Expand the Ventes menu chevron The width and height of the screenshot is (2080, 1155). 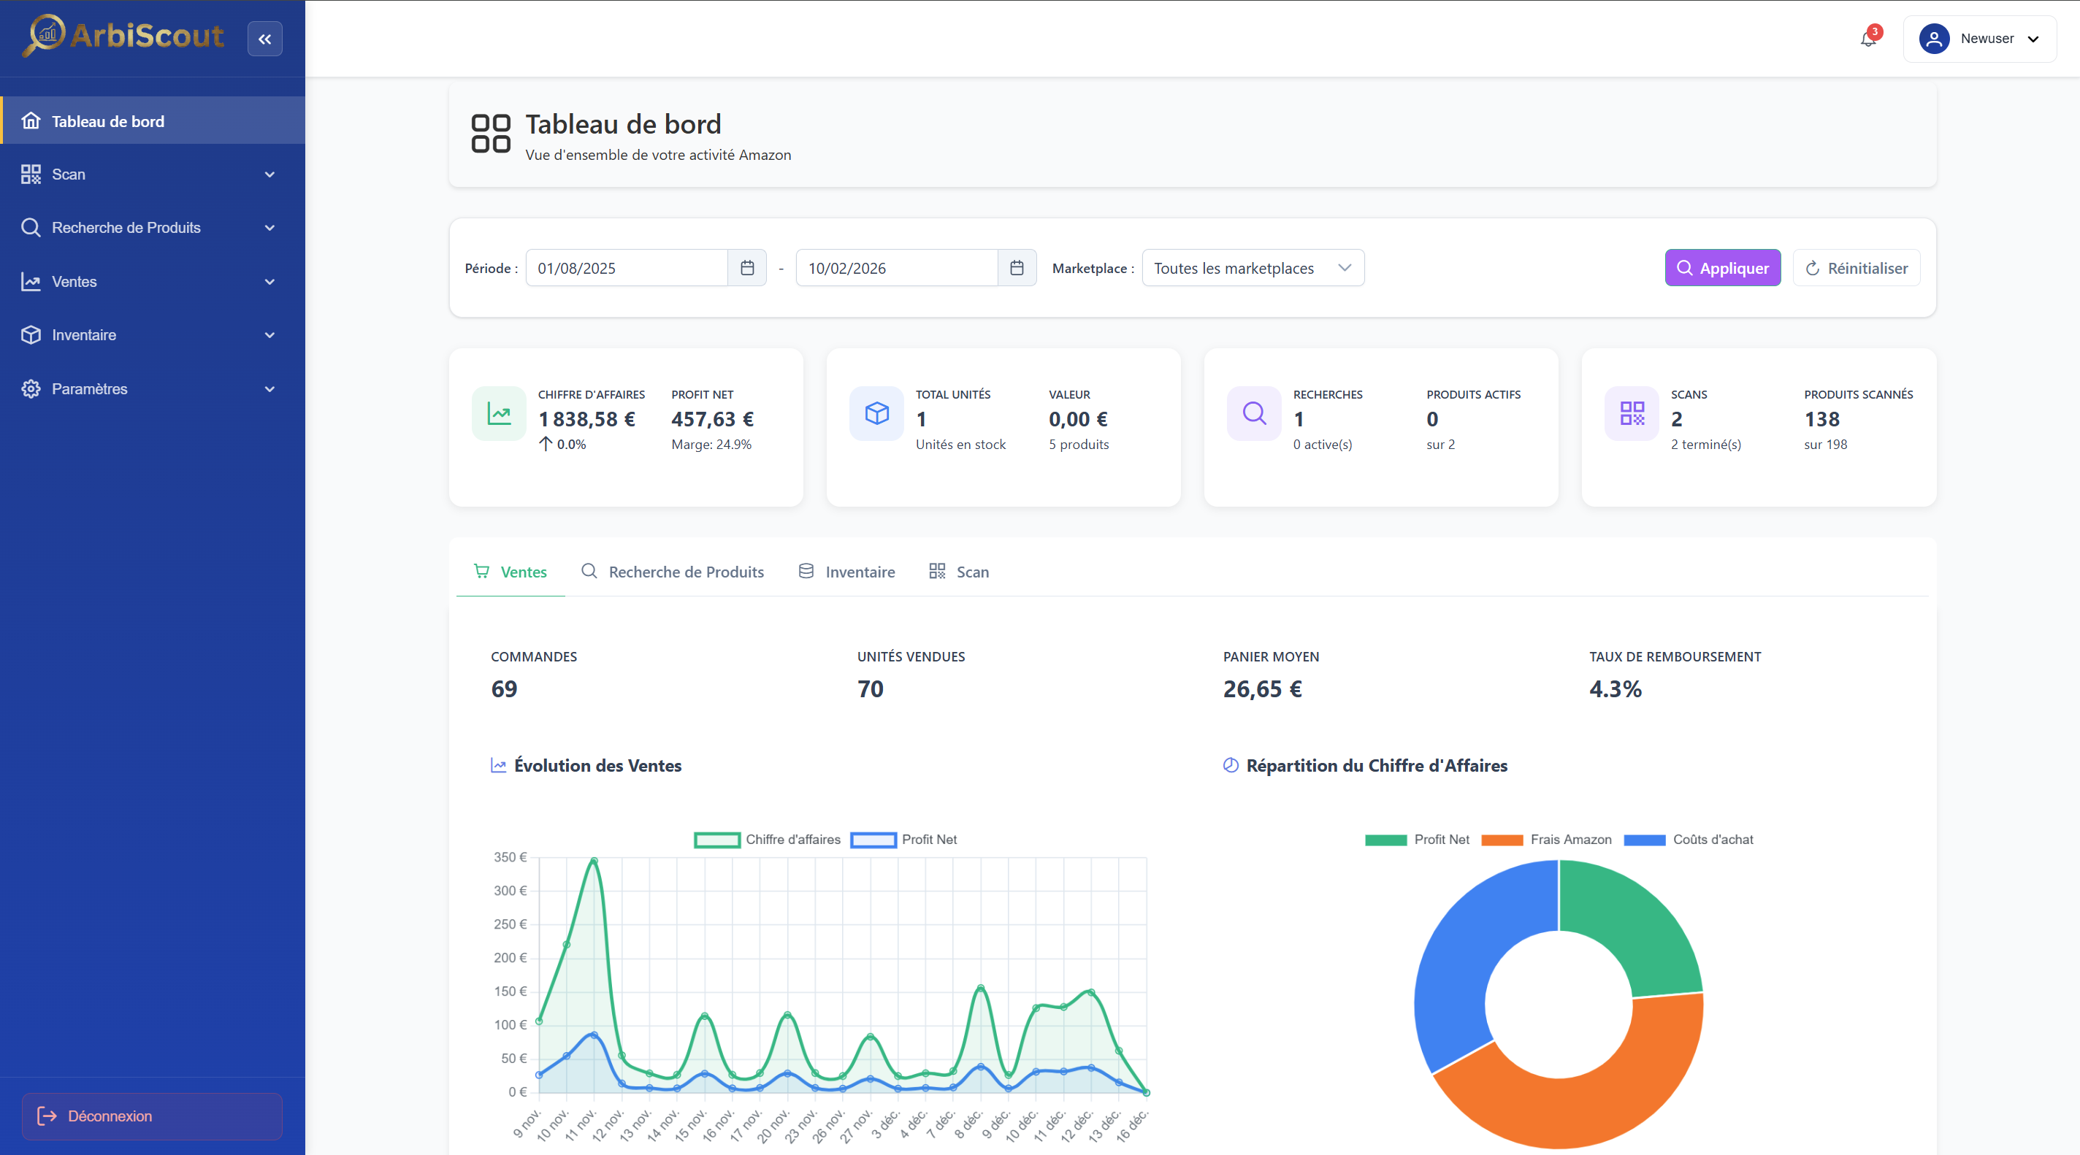click(269, 281)
